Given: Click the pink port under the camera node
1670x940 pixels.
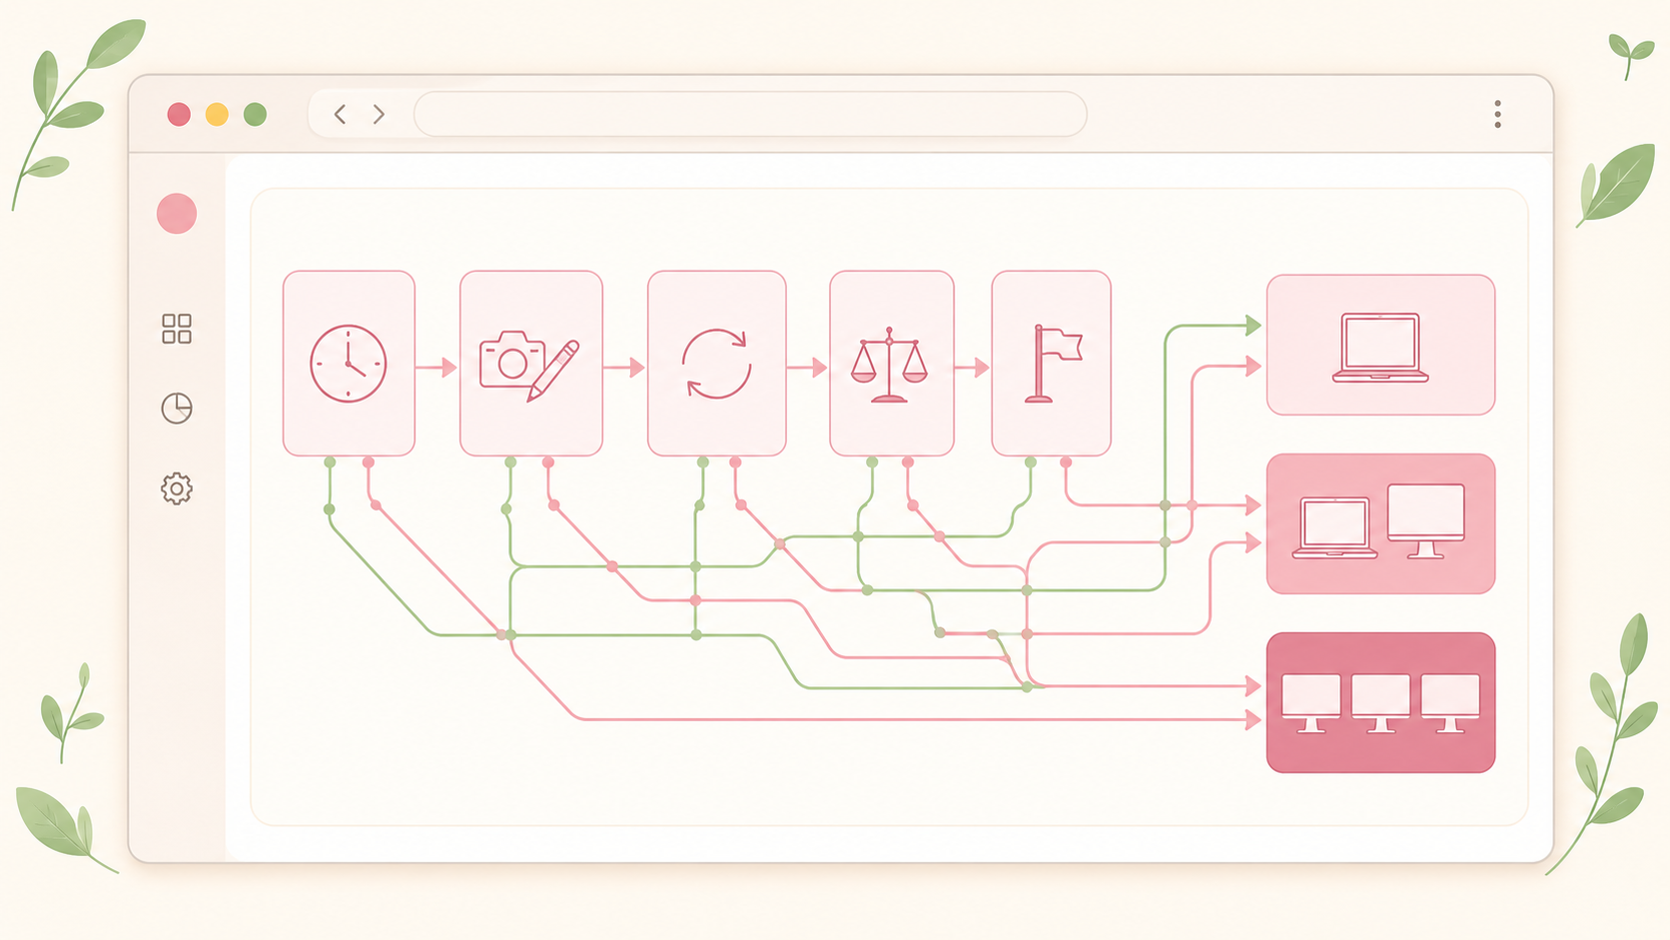Looking at the screenshot, I should 548,463.
